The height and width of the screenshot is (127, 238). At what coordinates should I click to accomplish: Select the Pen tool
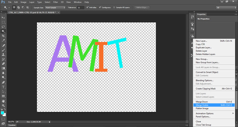(3, 82)
